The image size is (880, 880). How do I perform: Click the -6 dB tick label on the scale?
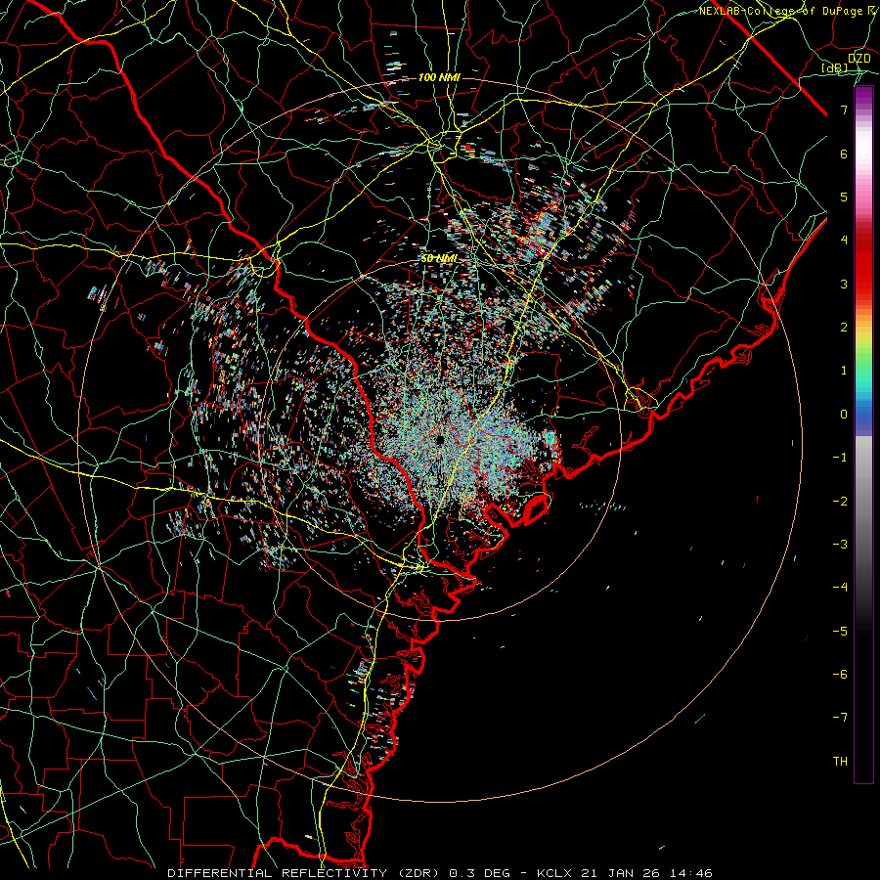pyautogui.click(x=840, y=674)
